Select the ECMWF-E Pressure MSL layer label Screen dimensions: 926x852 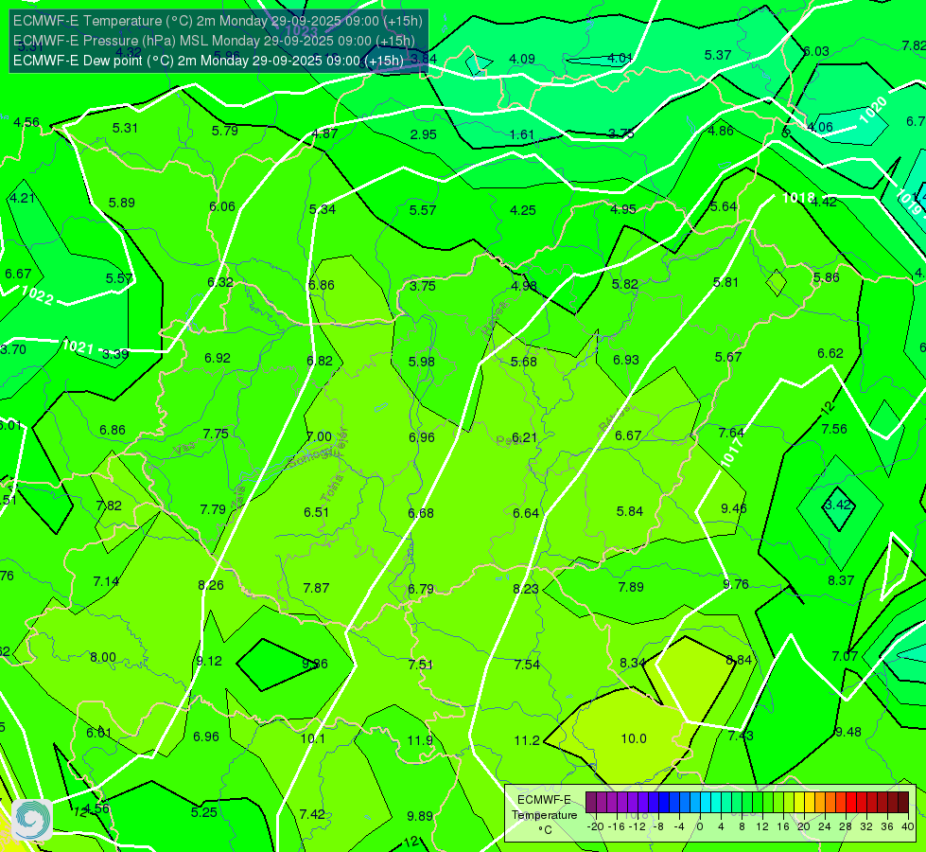pyautogui.click(x=214, y=41)
